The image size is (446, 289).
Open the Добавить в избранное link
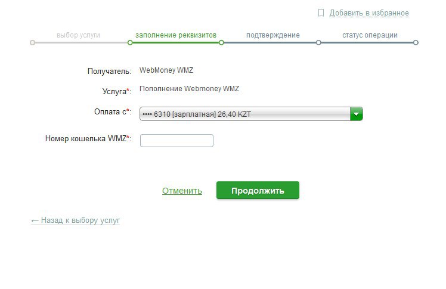coord(369,13)
